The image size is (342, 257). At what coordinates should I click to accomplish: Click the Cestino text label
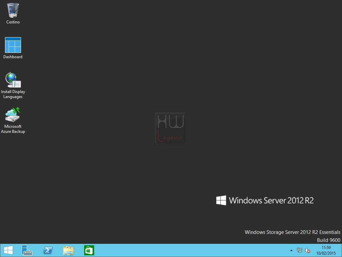tap(13, 22)
